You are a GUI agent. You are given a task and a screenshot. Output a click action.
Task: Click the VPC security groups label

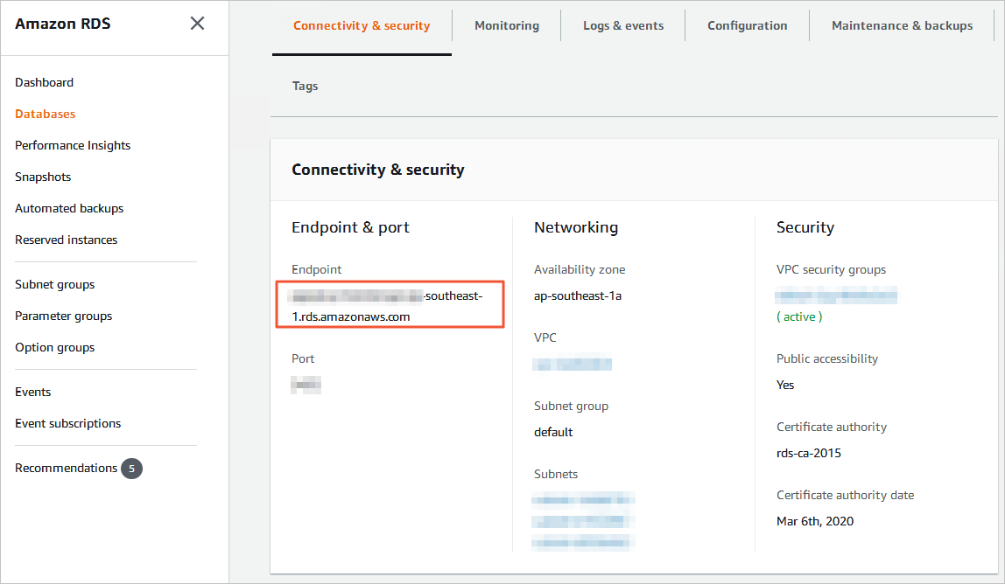coord(831,269)
